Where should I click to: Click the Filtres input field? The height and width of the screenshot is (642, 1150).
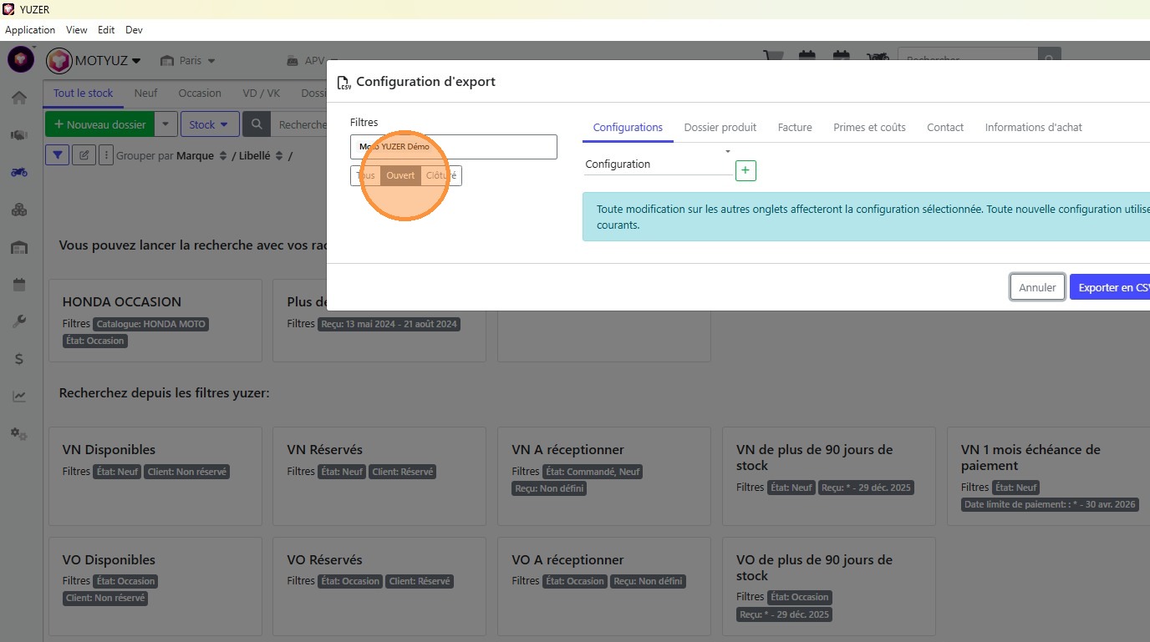453,147
